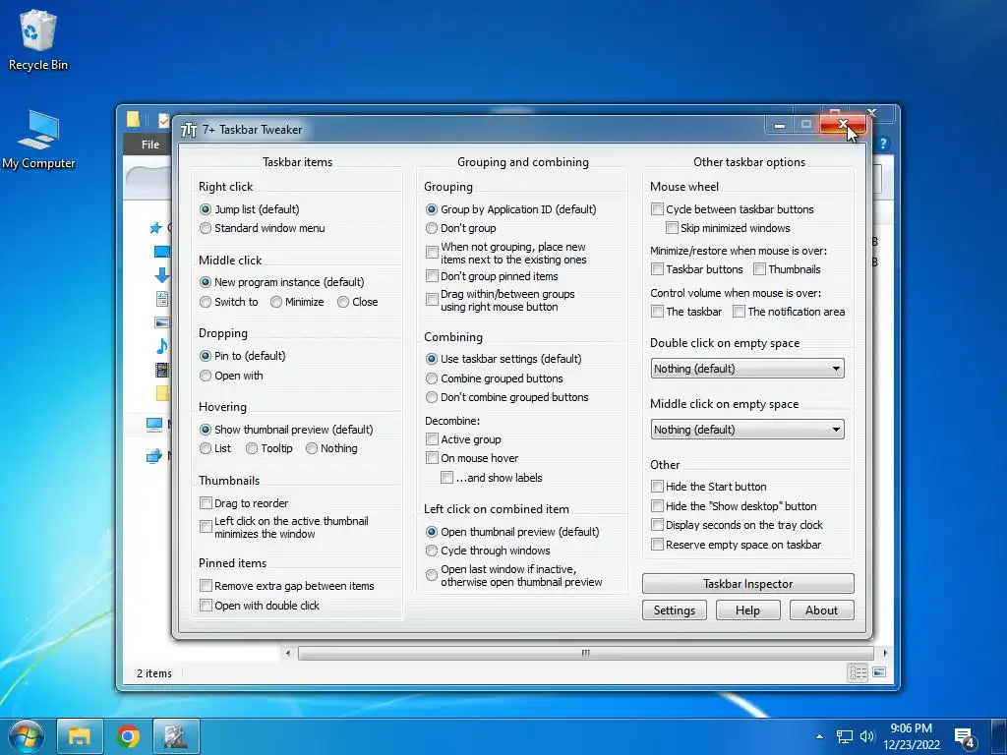Launch Google Chrome from the taskbar
This screenshot has width=1007, height=755.
[x=128, y=735]
